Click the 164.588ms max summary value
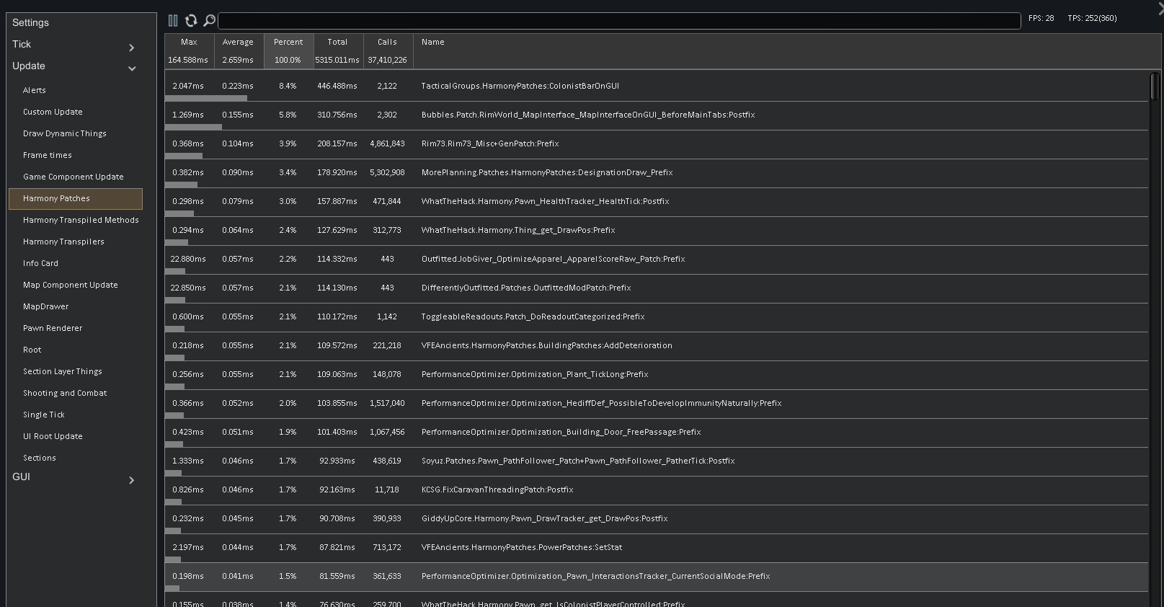 pyautogui.click(x=188, y=60)
